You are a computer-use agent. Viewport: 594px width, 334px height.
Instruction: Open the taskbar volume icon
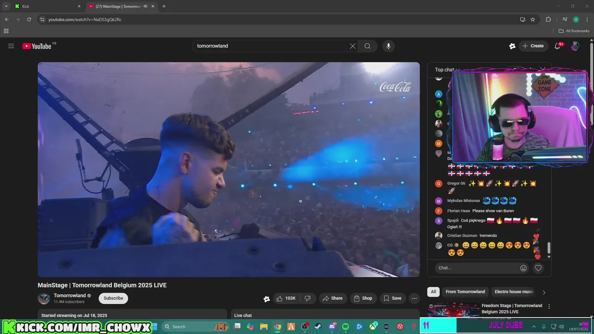coord(561,327)
